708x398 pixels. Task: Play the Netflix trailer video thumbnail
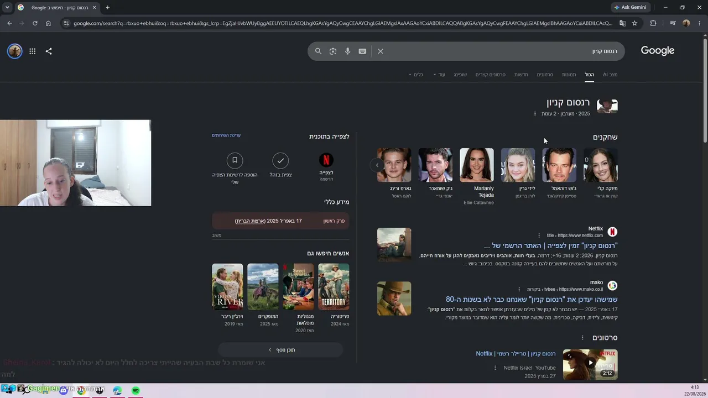click(x=590, y=364)
